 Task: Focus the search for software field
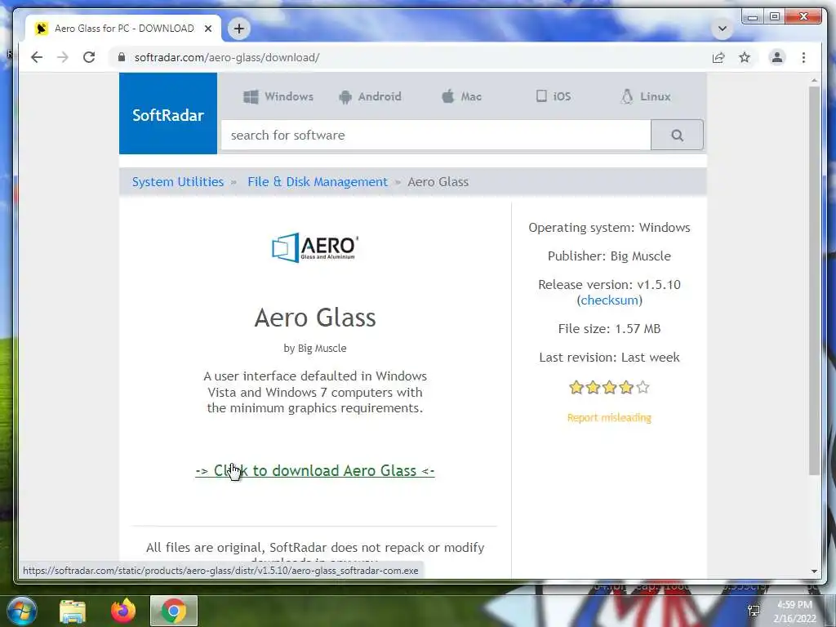pos(436,135)
